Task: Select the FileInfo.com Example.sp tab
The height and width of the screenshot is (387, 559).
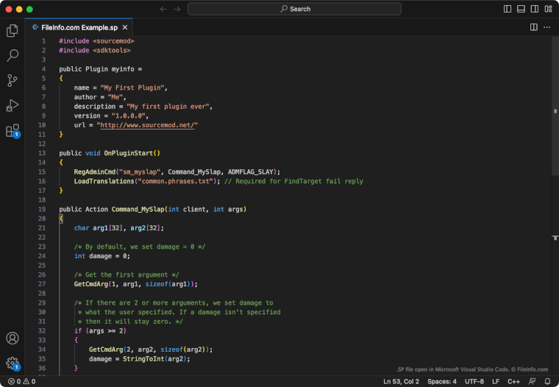Action: click(x=79, y=27)
